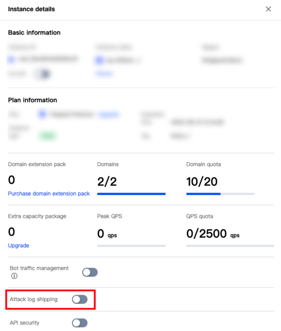The image size is (281, 331).
Task: Turn on Attack log shipping
Action: pyautogui.click(x=80, y=299)
